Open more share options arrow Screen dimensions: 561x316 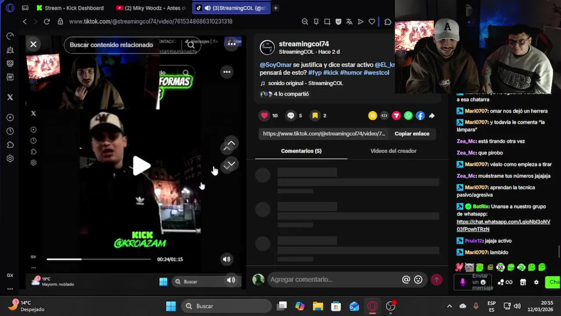tap(432, 115)
